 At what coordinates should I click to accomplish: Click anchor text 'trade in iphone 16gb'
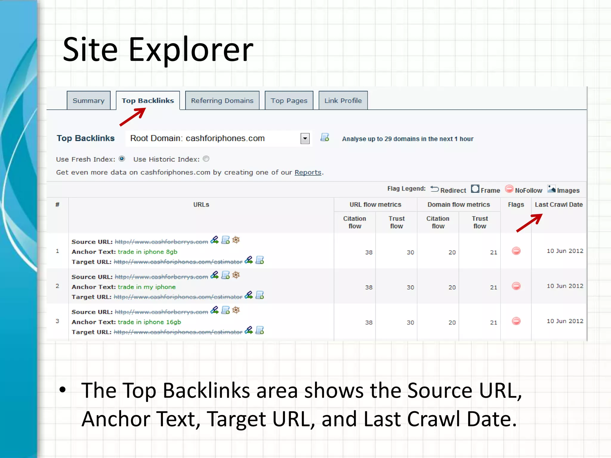pyautogui.click(x=149, y=322)
